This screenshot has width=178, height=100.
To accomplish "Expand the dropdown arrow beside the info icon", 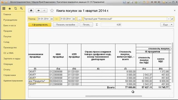I will pyautogui.click(x=167, y=2).
